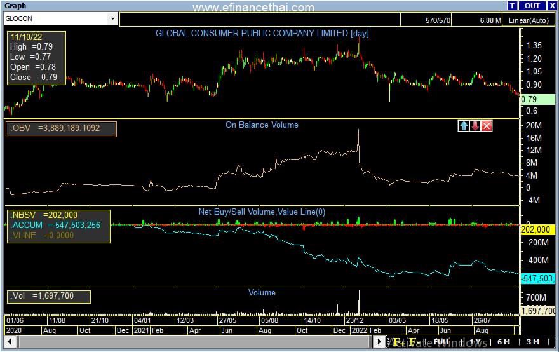Click the -547,503 cyan value tag

(x=537, y=278)
